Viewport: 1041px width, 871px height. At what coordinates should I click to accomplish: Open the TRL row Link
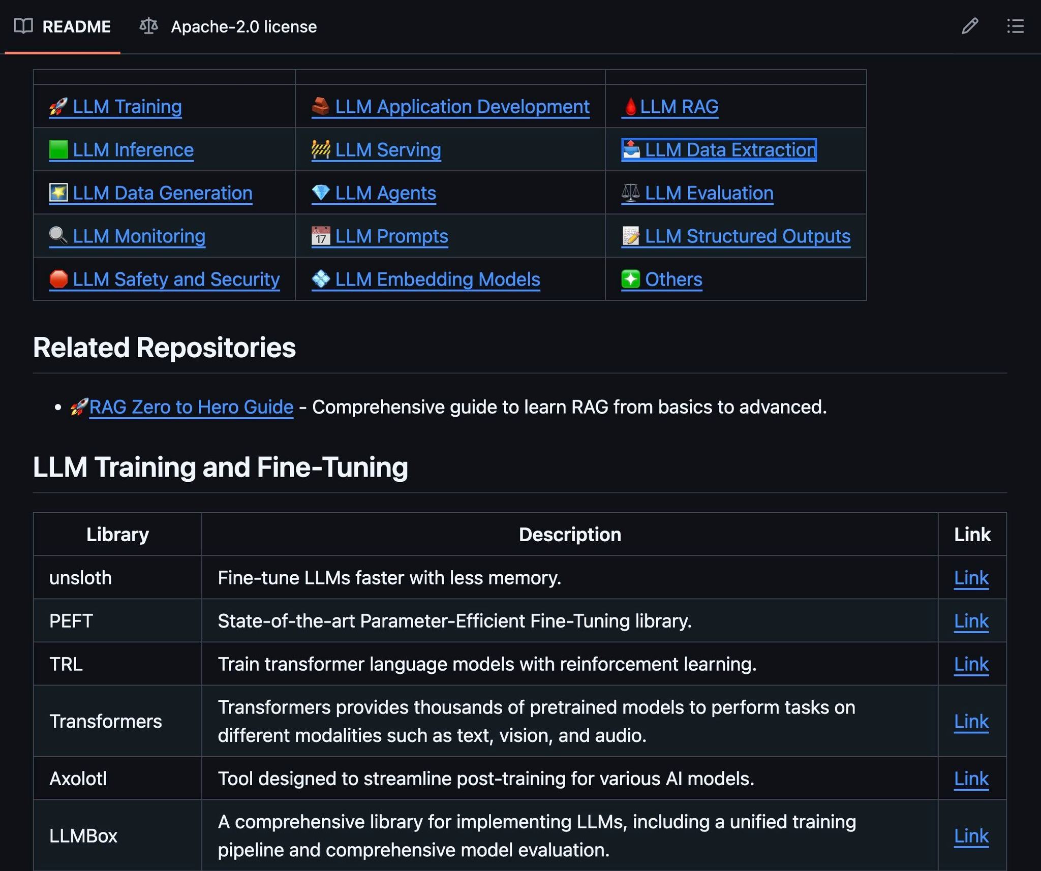pos(971,664)
